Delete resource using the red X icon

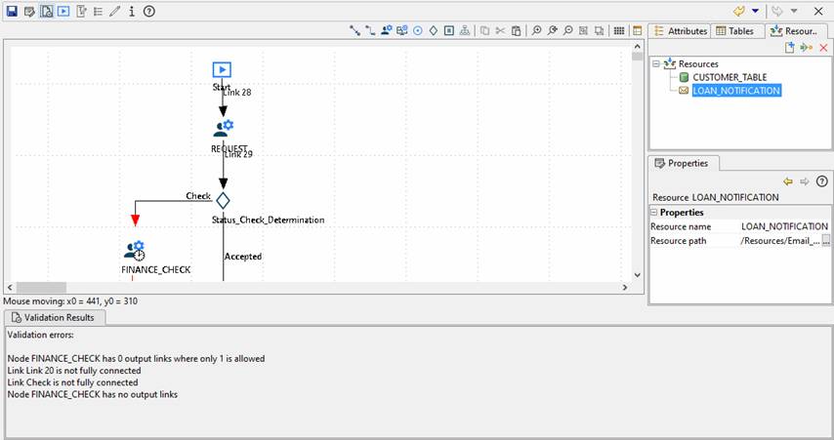[823, 47]
